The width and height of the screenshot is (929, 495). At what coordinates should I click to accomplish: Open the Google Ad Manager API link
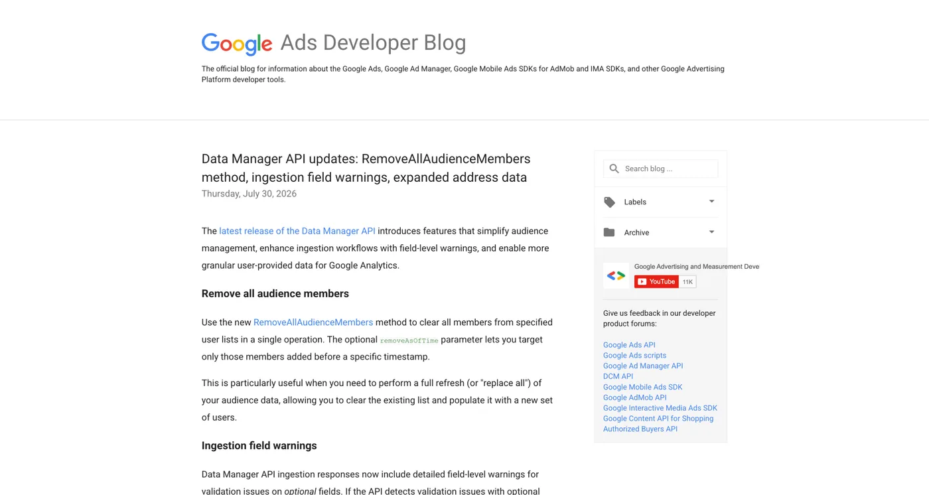click(x=643, y=366)
